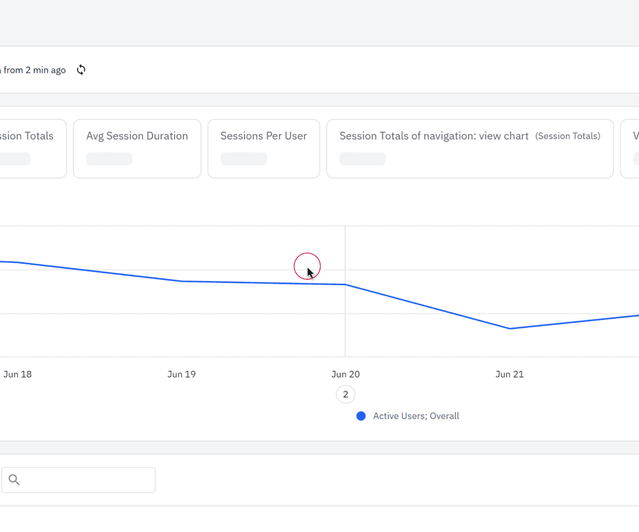Open the annotation badge under Jun 20
639x532 pixels.
click(x=345, y=395)
